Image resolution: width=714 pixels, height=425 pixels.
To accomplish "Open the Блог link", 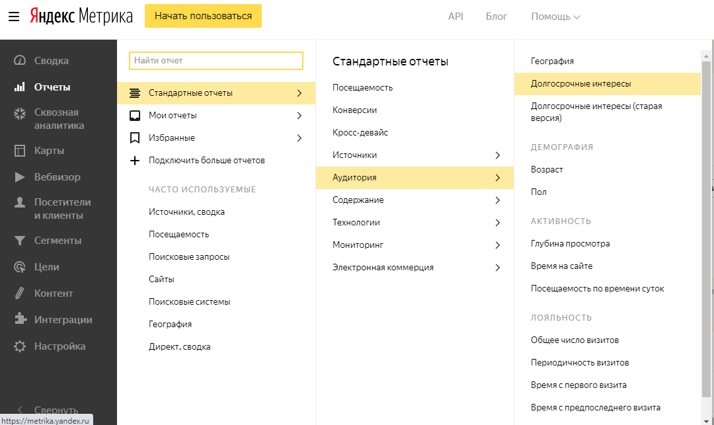I will point(496,17).
